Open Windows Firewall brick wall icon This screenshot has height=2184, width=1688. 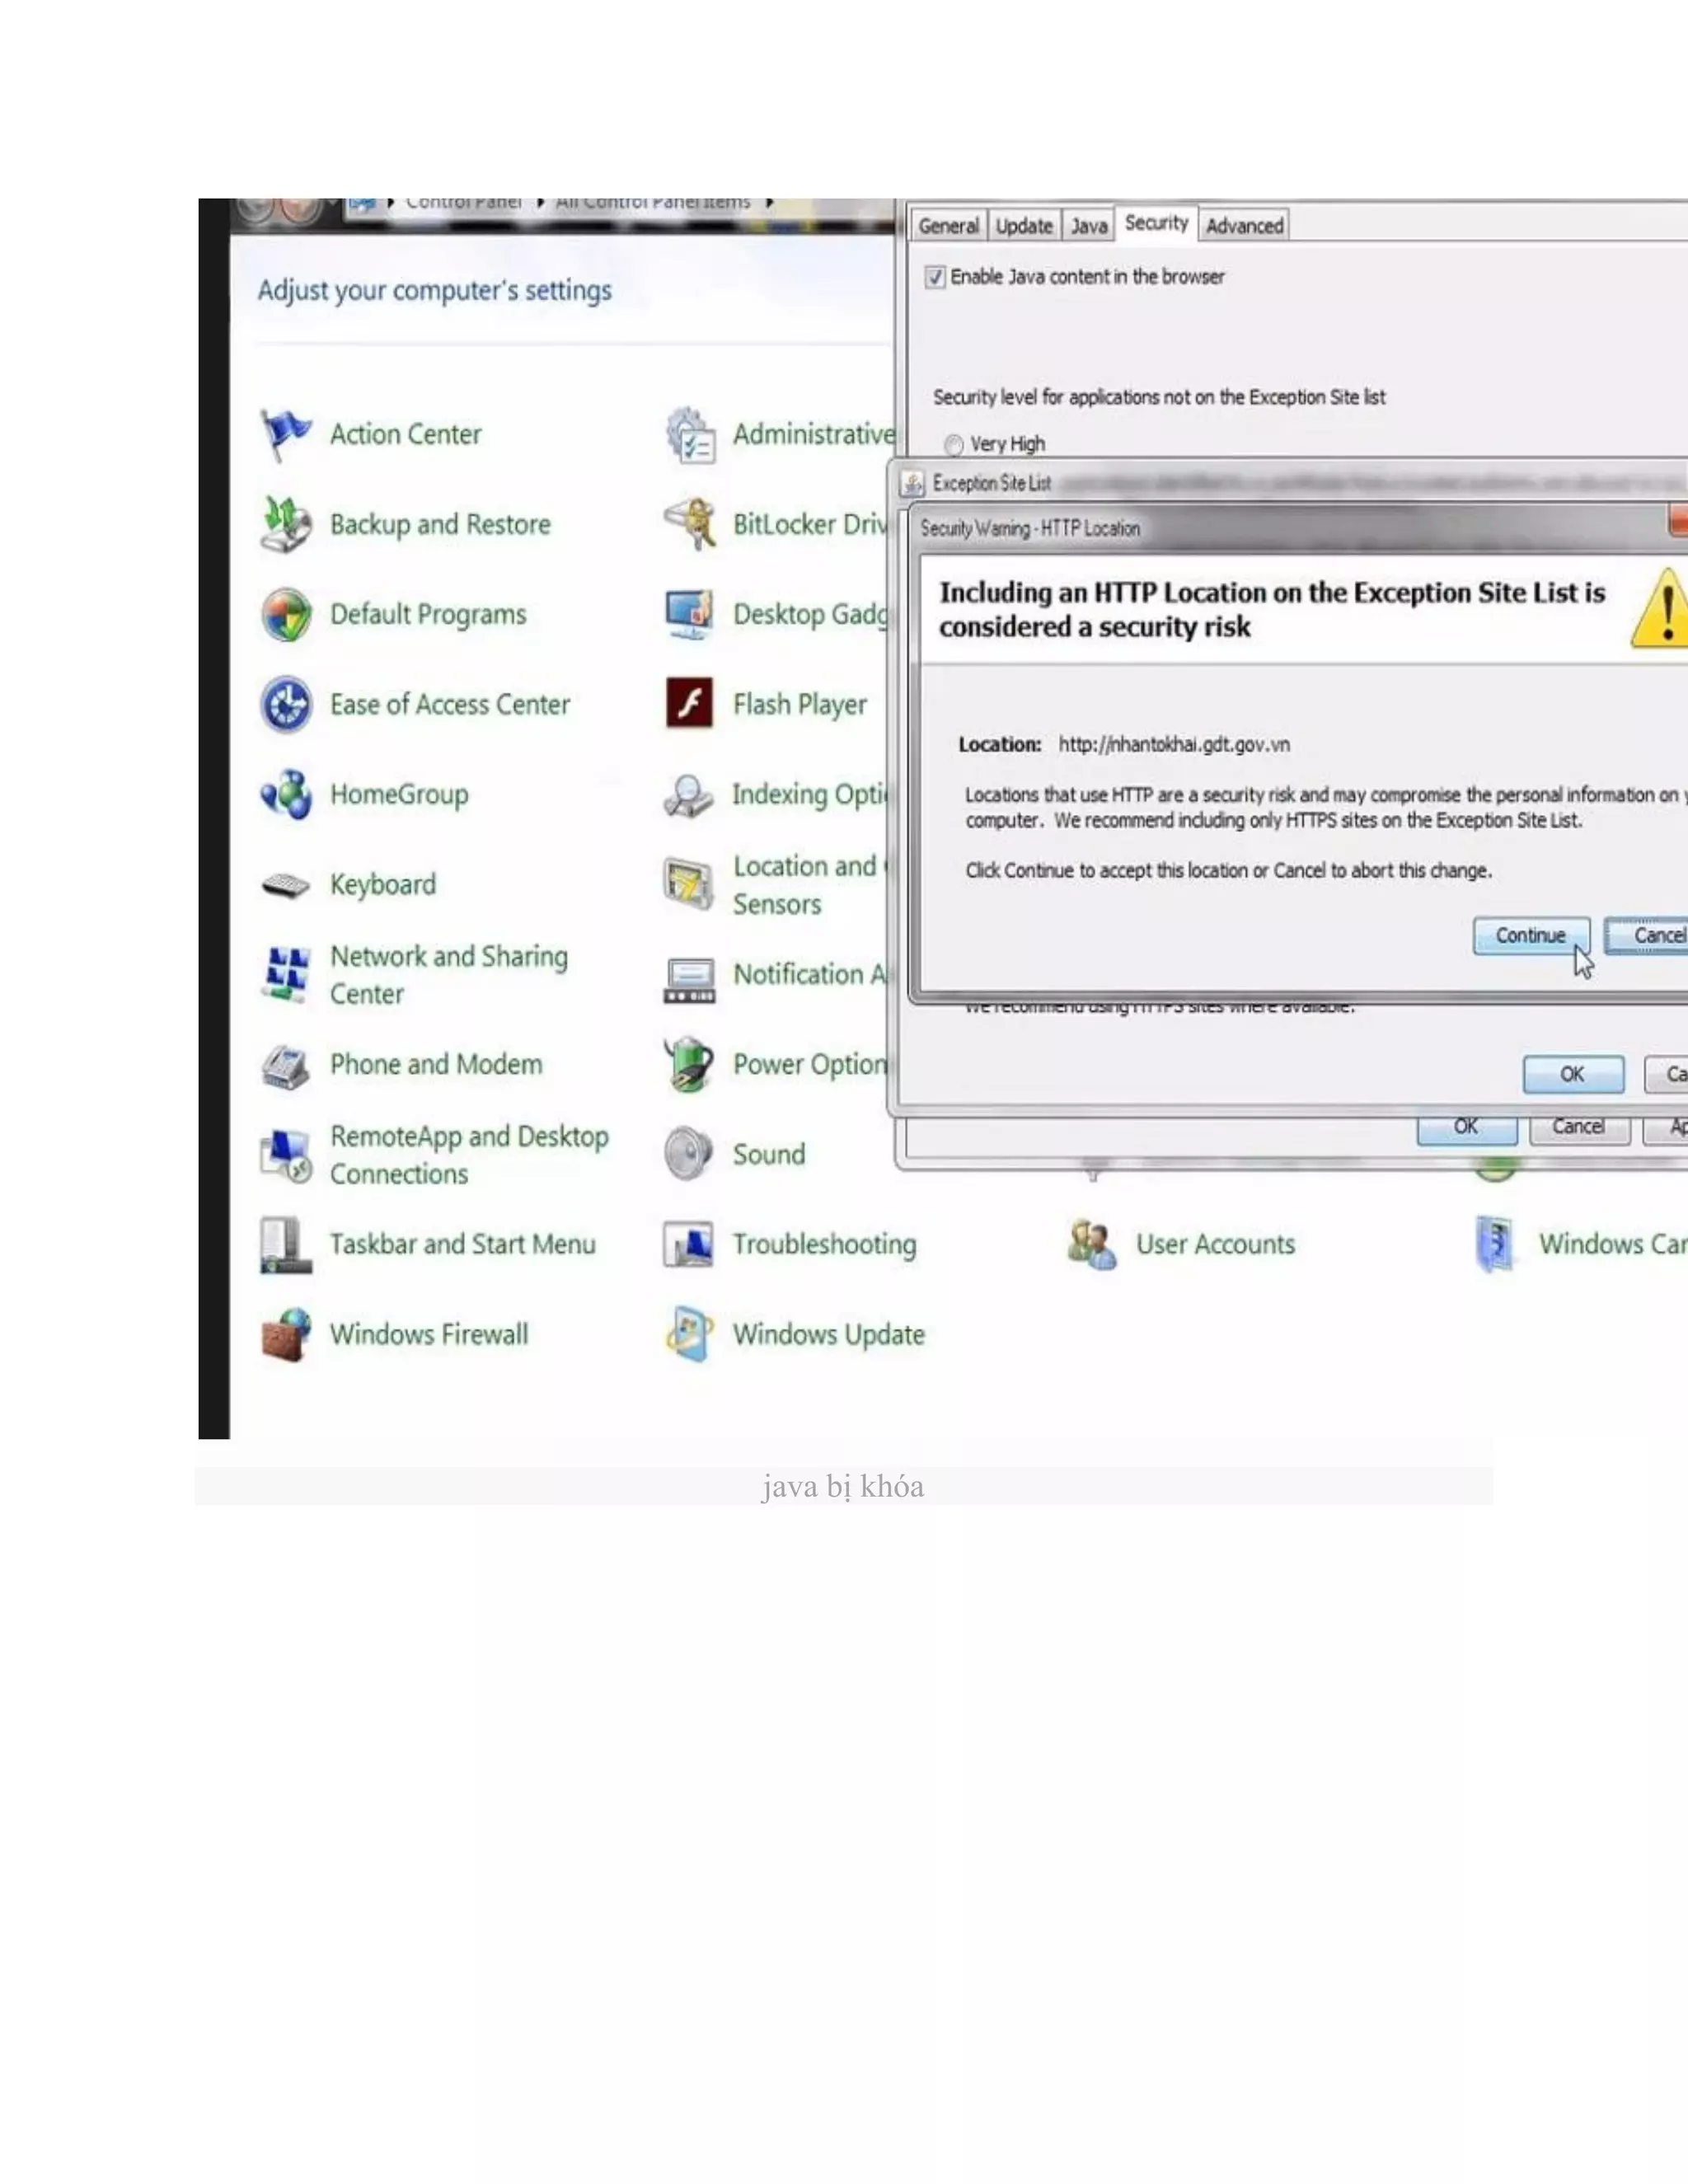click(x=285, y=1335)
